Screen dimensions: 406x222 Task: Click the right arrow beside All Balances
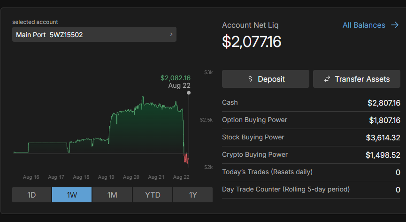click(x=395, y=25)
